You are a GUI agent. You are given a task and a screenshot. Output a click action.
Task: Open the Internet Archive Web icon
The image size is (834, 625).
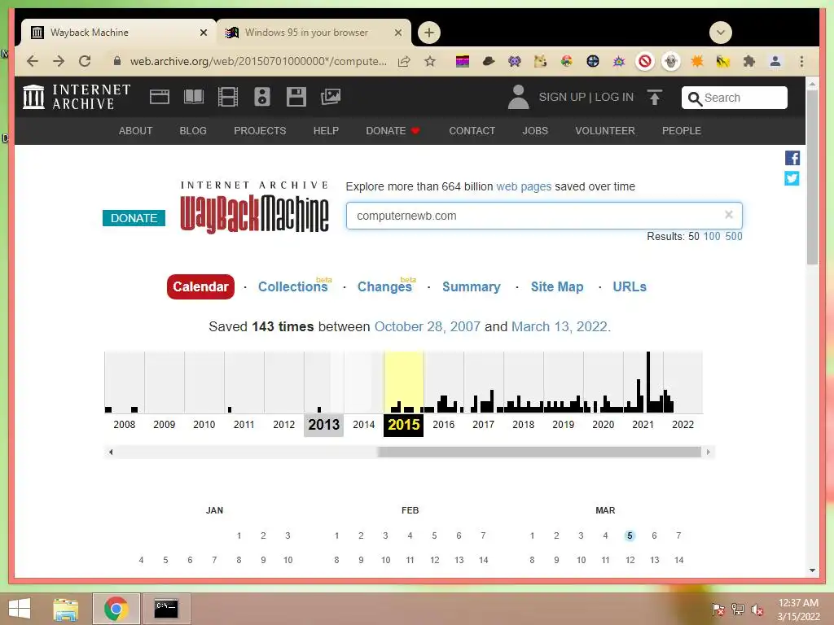(159, 97)
